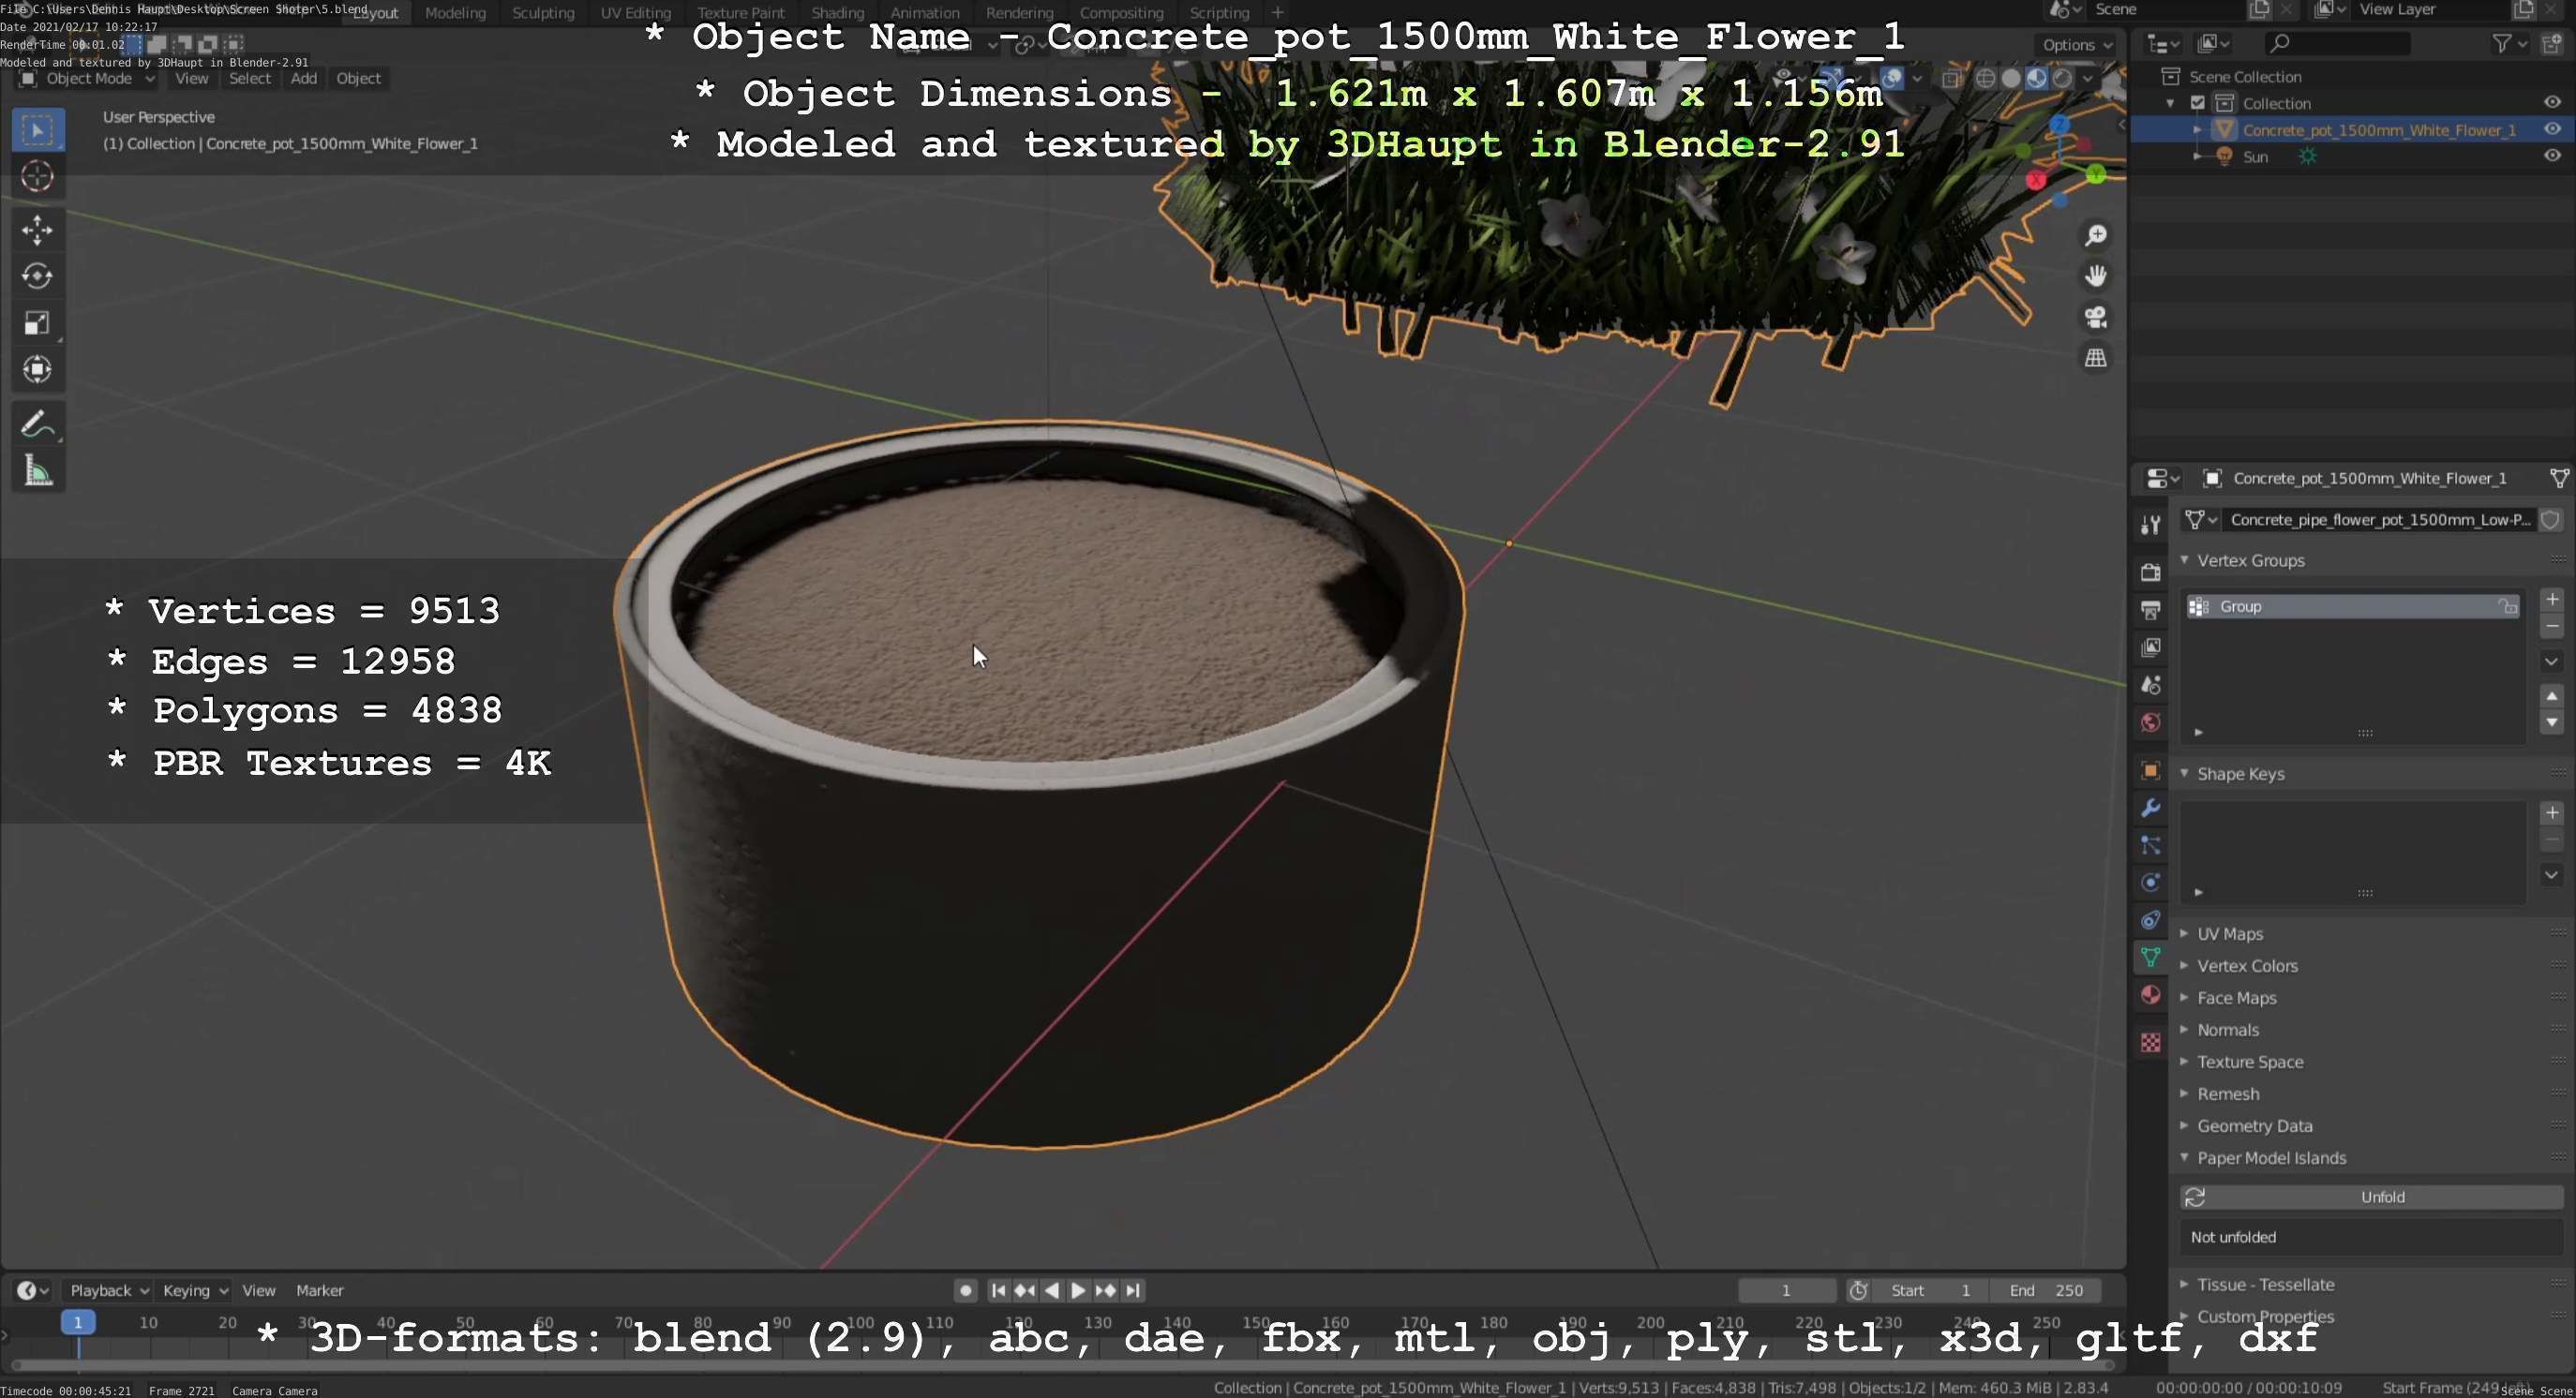
Task: Open the Object Mode dropdown
Action: pos(88,78)
